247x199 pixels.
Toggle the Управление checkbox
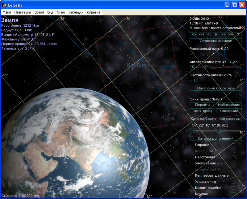tap(233, 182)
